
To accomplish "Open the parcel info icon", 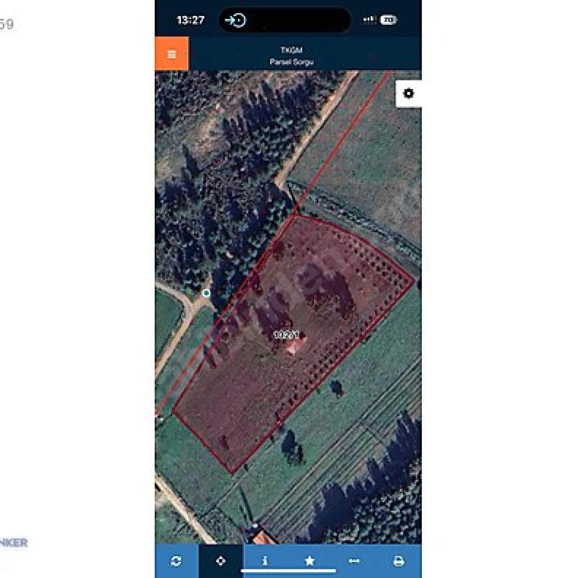I will point(265,561).
